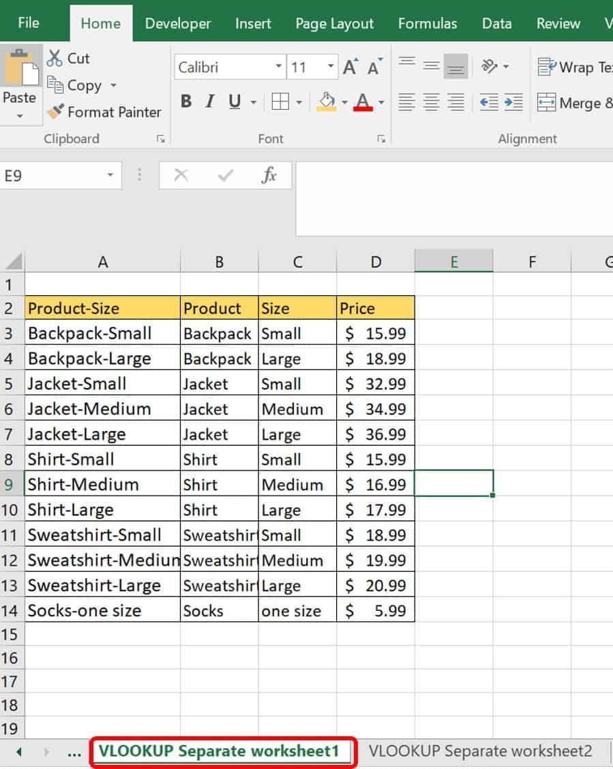Viewport: 613px width, 769px height.
Task: Select the Format Painter brush
Action: (x=55, y=112)
